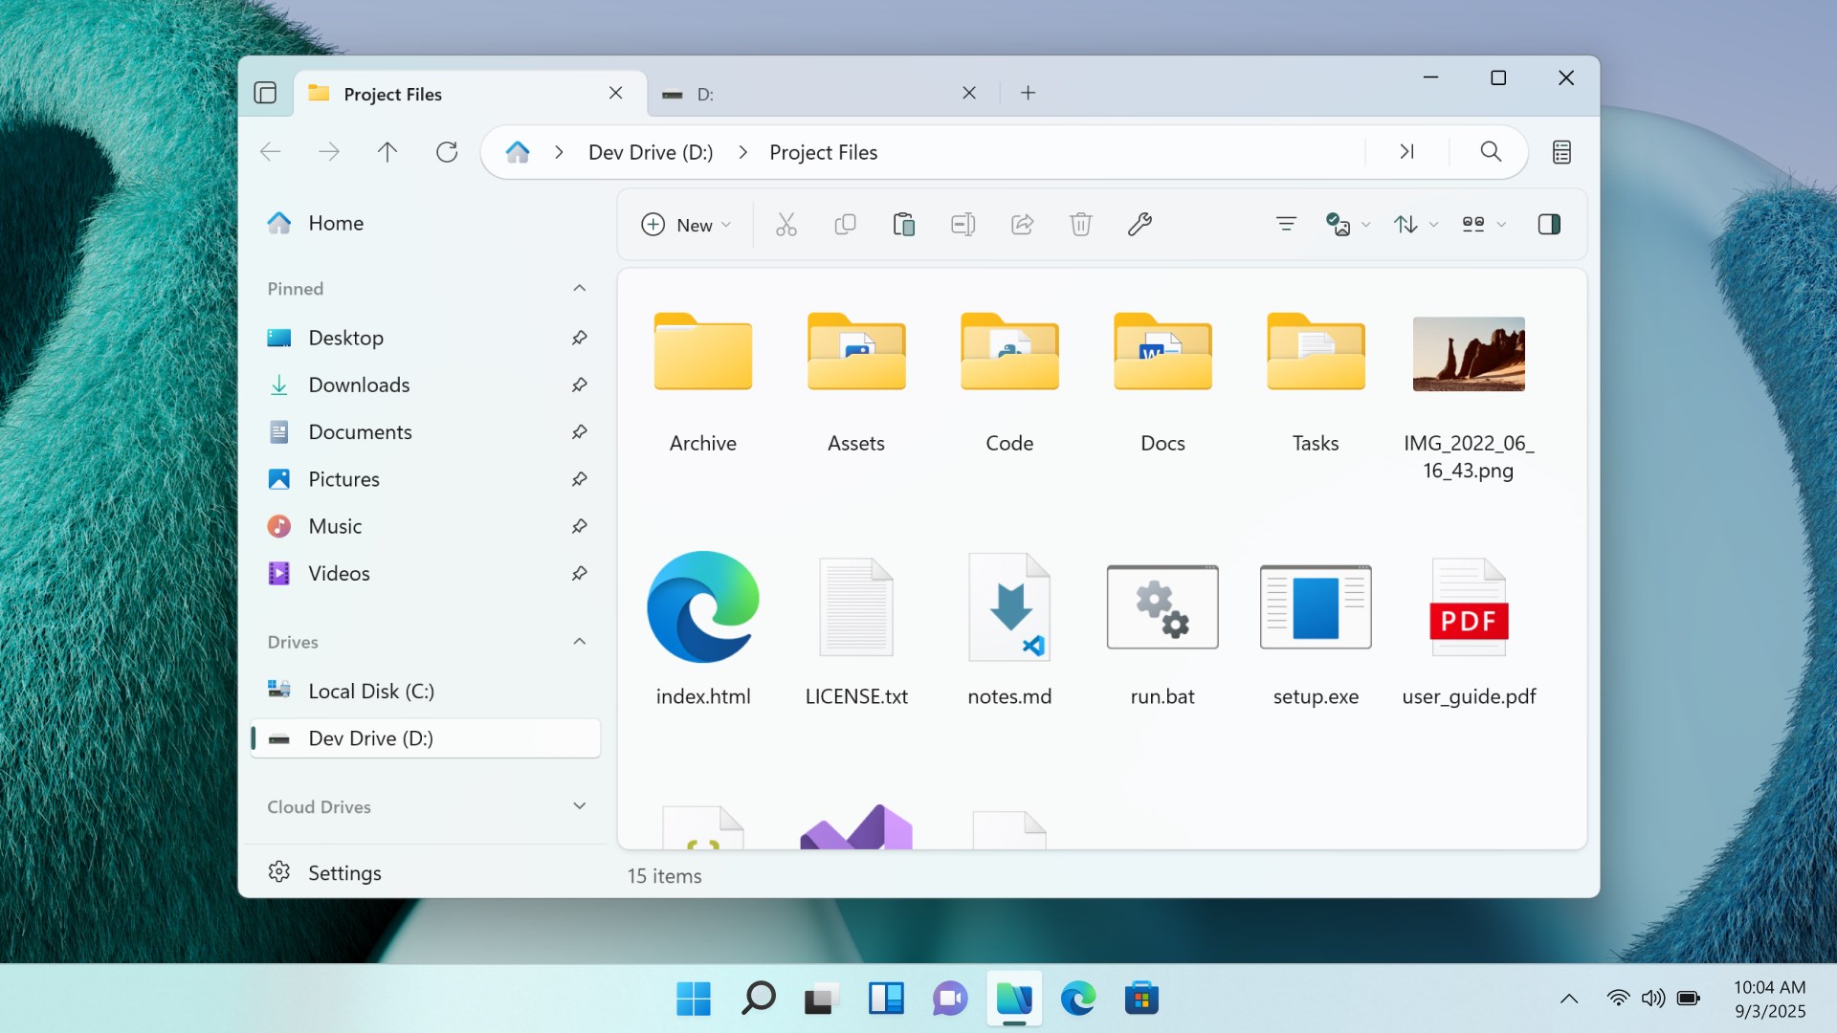Open the View layout dropdown

coord(1482,224)
